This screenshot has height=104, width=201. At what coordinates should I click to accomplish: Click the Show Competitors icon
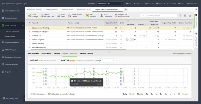[x=102, y=16]
